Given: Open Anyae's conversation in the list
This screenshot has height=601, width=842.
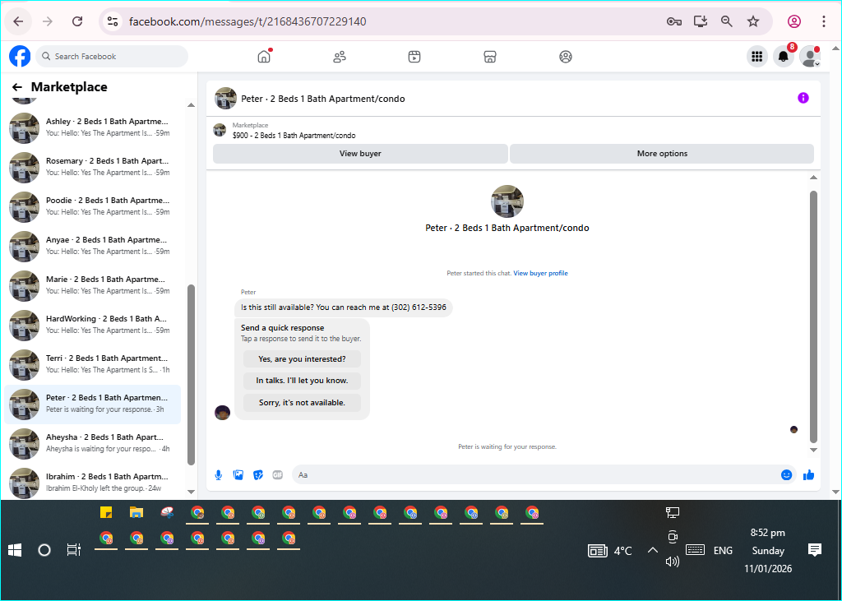Looking at the screenshot, I should (x=92, y=246).
